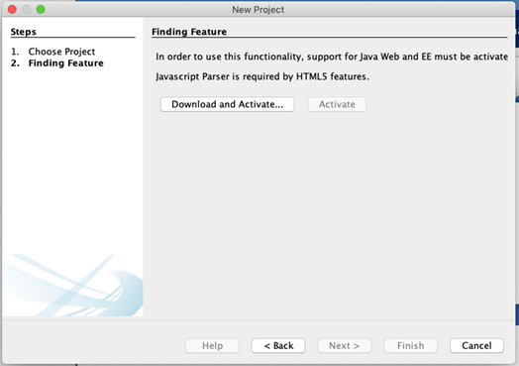Click the New Project title bar text
The width and height of the screenshot is (519, 366).
[259, 10]
